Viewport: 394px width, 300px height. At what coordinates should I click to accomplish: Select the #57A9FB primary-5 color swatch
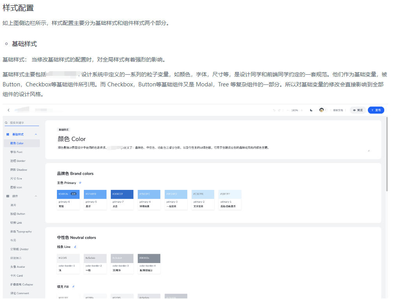click(x=95, y=200)
